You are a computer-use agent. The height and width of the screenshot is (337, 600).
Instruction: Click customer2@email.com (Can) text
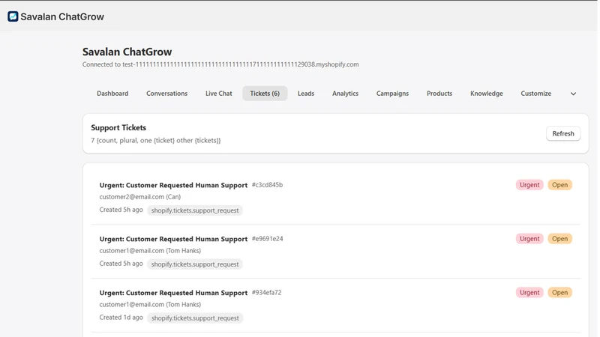140,197
